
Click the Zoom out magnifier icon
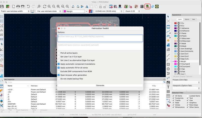[x=54, y=7]
